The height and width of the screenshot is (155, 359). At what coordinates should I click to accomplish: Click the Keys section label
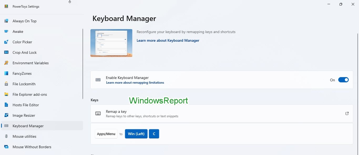coord(94,100)
